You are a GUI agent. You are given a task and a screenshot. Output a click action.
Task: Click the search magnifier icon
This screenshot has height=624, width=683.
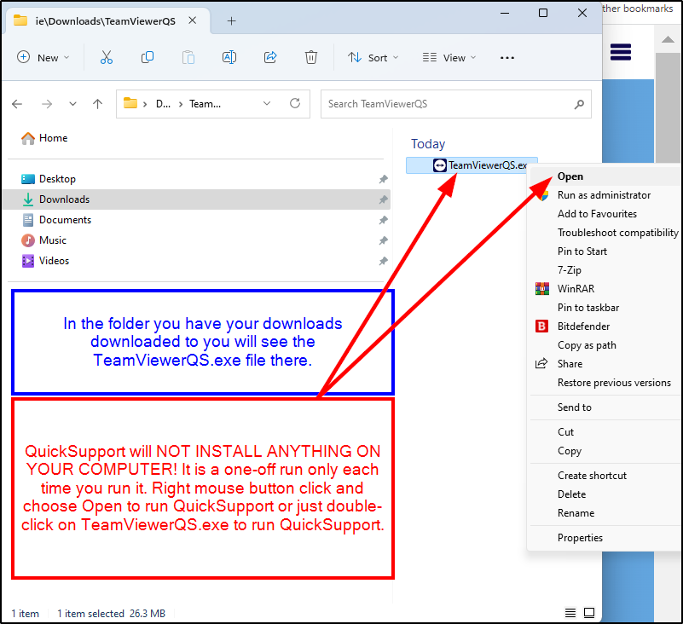point(579,104)
